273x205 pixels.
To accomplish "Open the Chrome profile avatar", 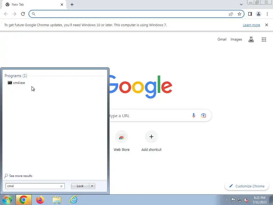I will (259, 14).
